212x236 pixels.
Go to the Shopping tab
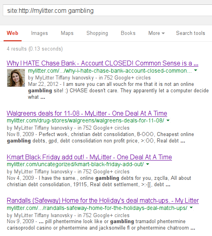coord(97,33)
